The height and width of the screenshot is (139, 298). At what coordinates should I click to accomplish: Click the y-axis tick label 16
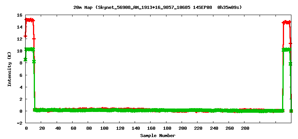click(x=20, y=15)
